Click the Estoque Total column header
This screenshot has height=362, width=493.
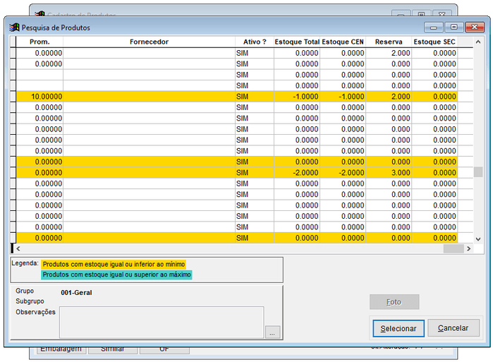coord(297,42)
